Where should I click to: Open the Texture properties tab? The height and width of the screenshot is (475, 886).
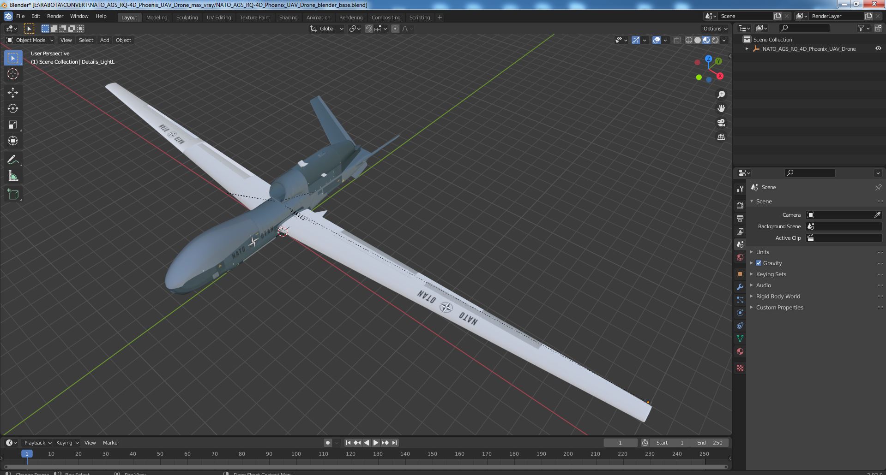pos(740,368)
